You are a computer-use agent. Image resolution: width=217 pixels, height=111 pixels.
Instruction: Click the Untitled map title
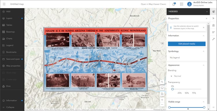tap(17, 4)
